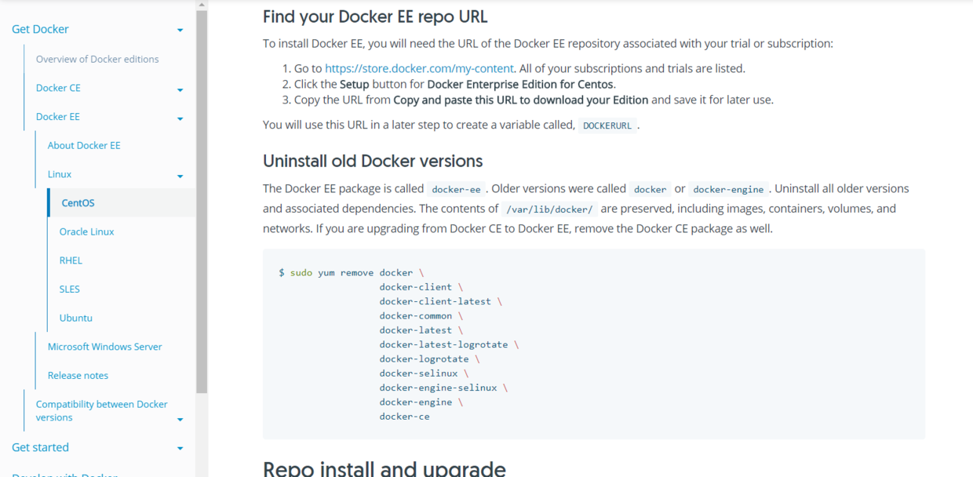Click the sidebar vertical scrollbar
This screenshot has height=477, width=973.
click(x=202, y=196)
